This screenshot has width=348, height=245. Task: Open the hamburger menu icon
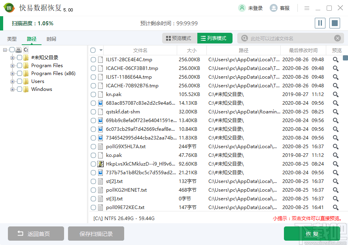point(307,8)
